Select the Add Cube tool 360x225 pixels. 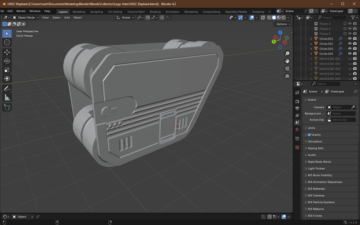(7, 107)
